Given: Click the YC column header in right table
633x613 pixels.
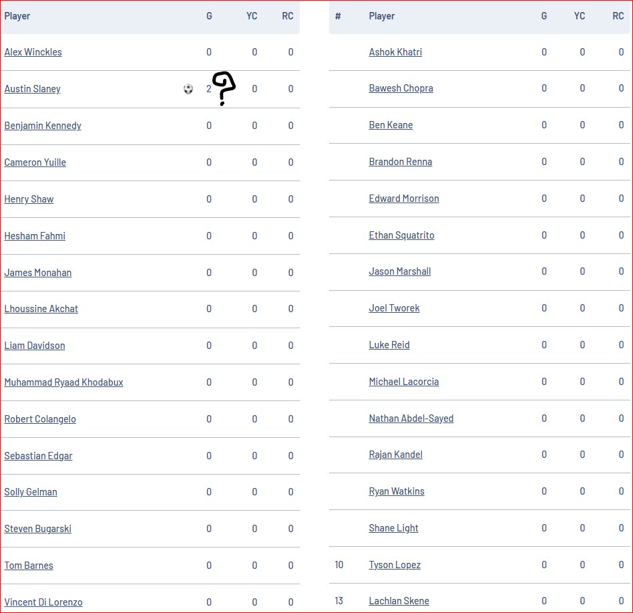Looking at the screenshot, I should pyautogui.click(x=580, y=16).
